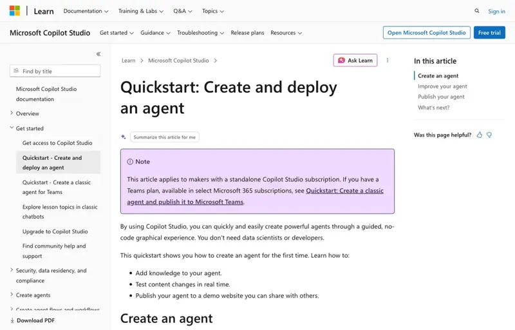Jump to What's next? section
The image size is (515, 330).
pyautogui.click(x=433, y=108)
